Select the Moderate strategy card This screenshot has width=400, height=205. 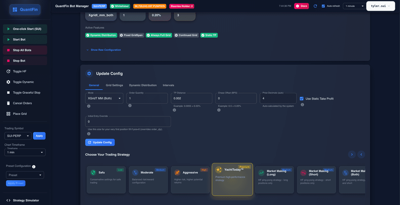pos(148,180)
